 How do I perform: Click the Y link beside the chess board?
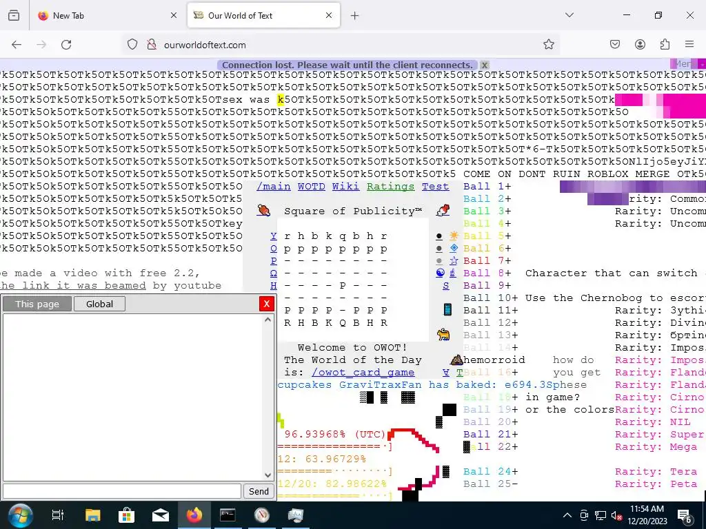pyautogui.click(x=273, y=236)
